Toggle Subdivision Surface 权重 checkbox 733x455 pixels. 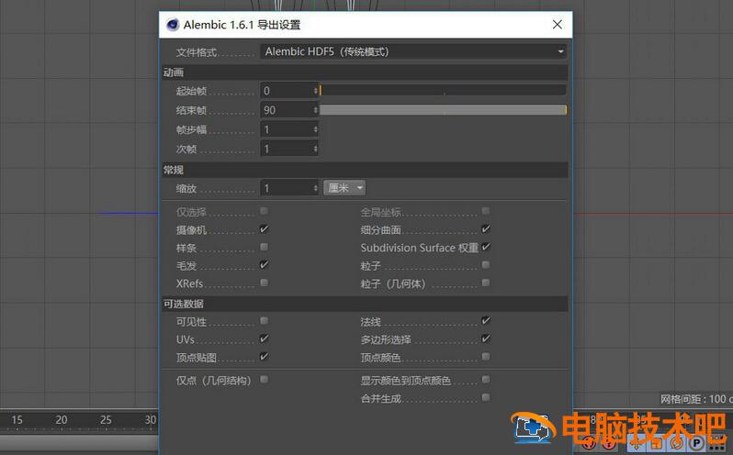point(486,247)
